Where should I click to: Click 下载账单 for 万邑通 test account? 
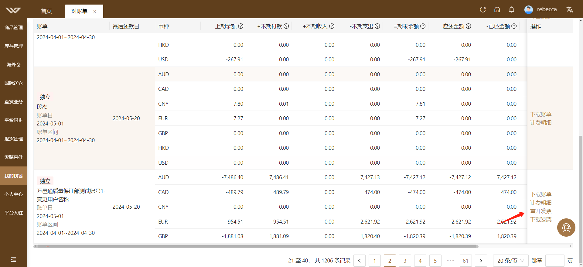tap(541, 194)
